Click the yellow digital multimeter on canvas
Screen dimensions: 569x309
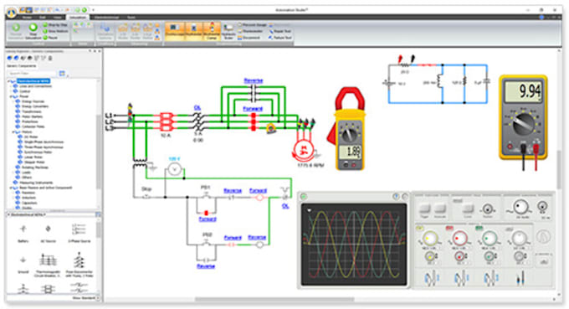coord(523,117)
